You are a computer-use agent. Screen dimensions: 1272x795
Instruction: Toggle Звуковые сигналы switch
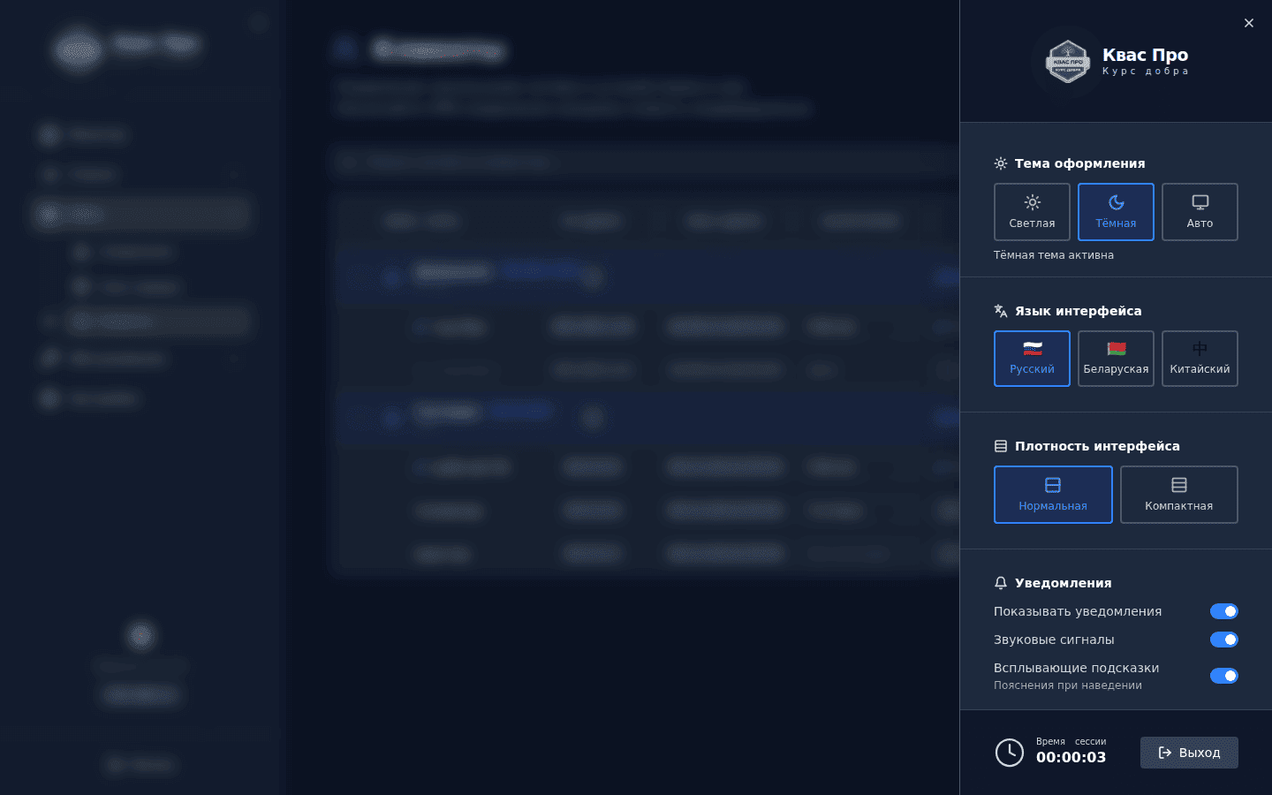pyautogui.click(x=1224, y=640)
